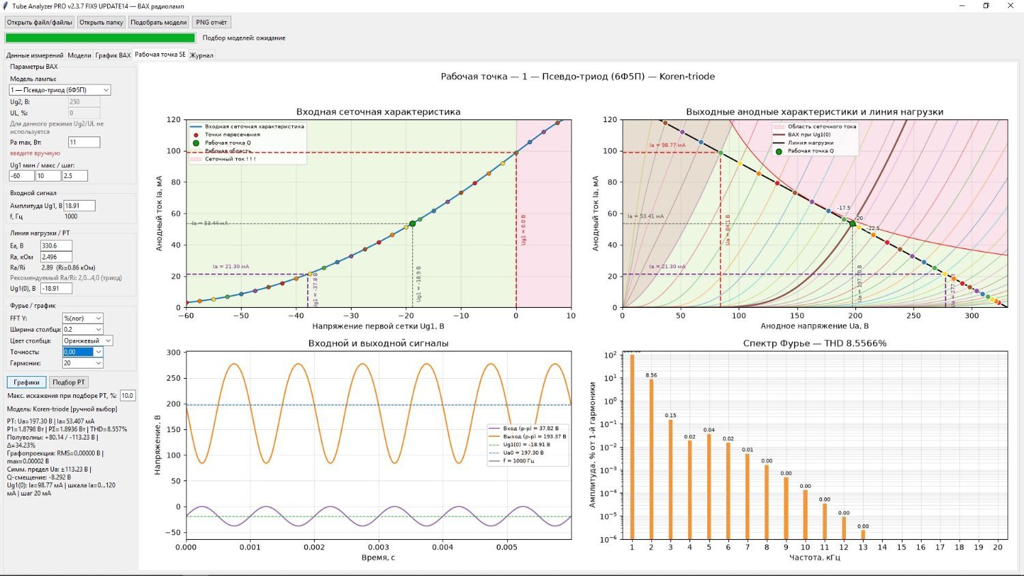Click the Tube Analyzer app icon in title bar
Image resolution: width=1024 pixels, height=576 pixels.
(x=5, y=5)
